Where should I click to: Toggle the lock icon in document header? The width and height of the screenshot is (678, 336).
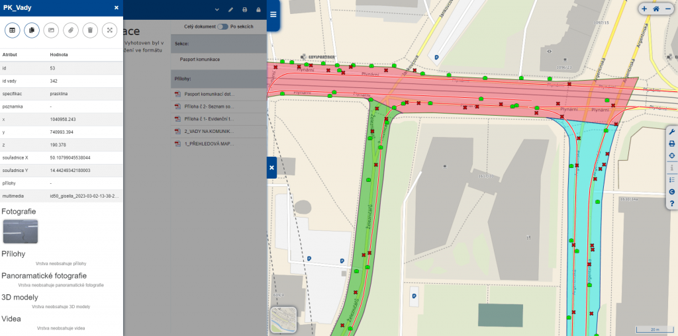click(258, 10)
